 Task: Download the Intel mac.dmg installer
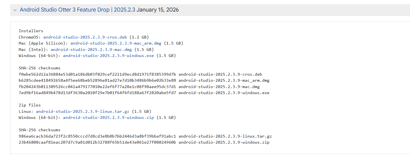(x=91, y=50)
